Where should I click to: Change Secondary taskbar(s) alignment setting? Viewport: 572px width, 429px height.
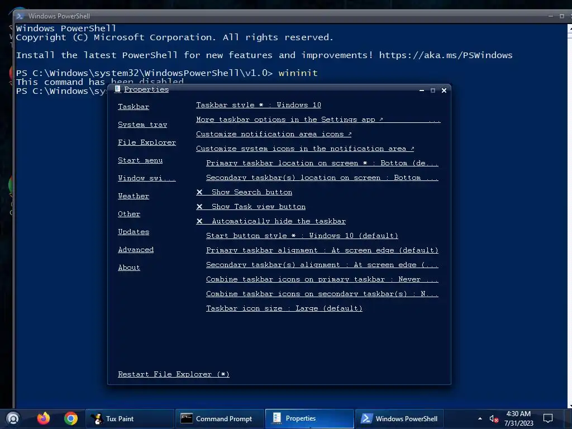pos(322,265)
